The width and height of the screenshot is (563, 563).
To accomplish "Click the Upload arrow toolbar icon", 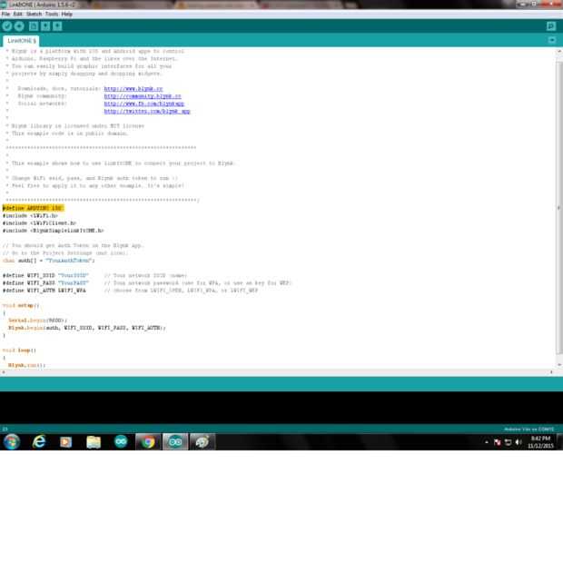I will pyautogui.click(x=19, y=26).
